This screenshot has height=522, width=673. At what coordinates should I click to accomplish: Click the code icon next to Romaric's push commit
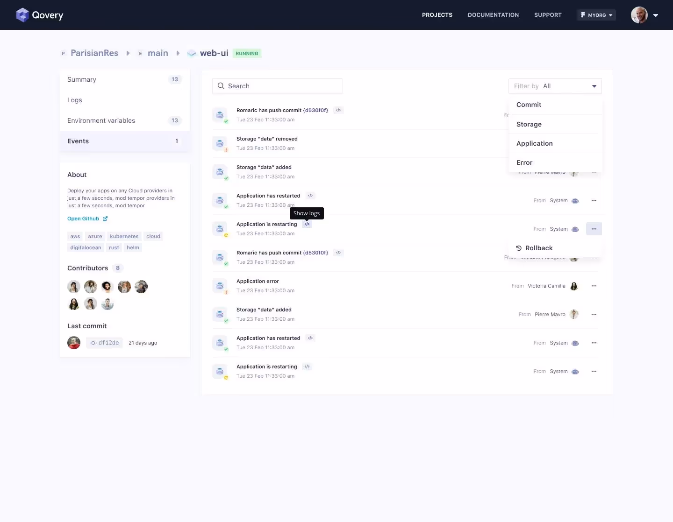[338, 110]
